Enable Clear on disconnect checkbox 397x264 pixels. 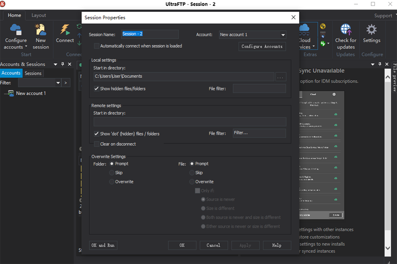(96, 144)
